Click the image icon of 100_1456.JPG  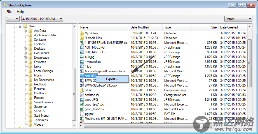[x=82, y=52]
